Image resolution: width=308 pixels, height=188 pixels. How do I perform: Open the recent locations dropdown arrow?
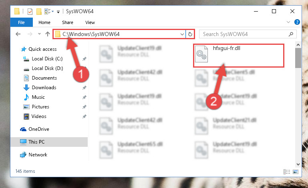click(39, 34)
